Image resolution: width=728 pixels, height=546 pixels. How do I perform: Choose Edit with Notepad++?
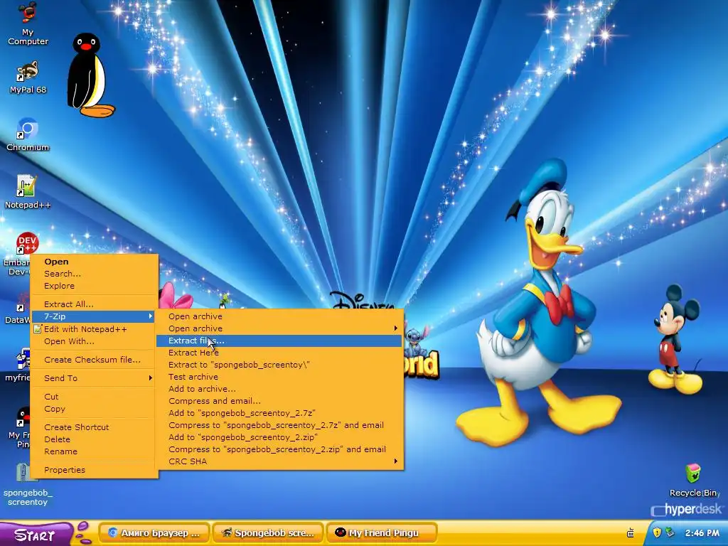95,328
